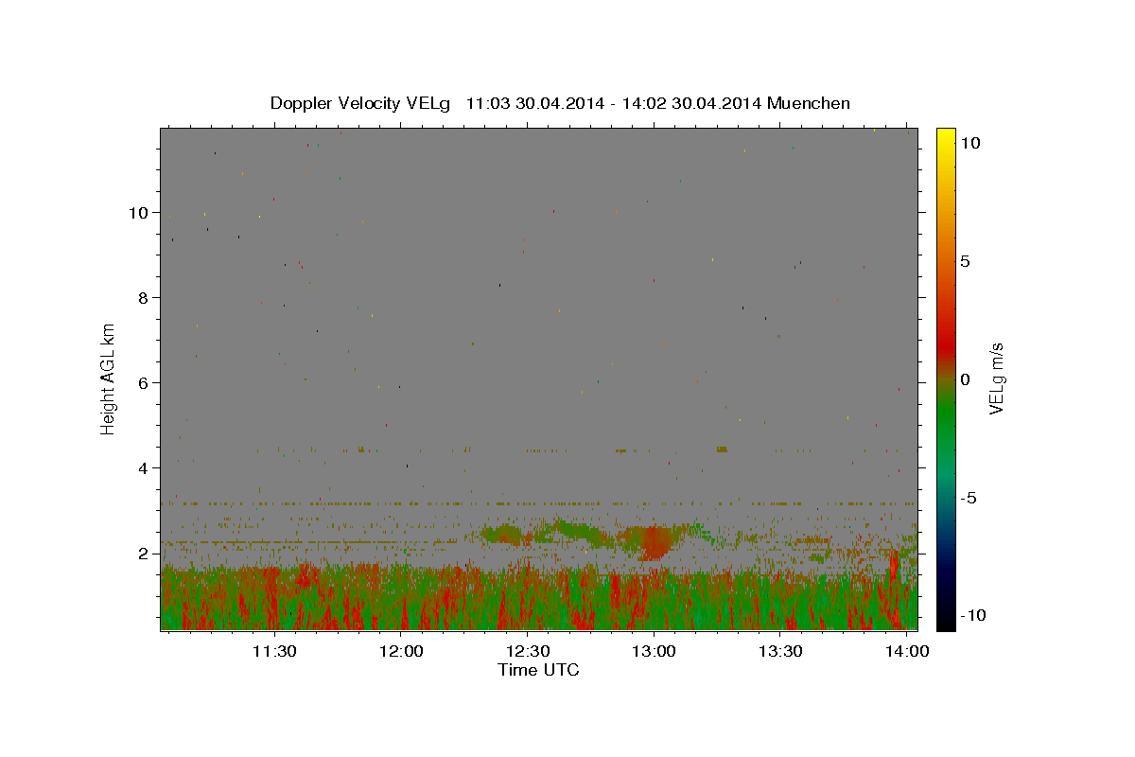Viewport: 1135px width, 757px height.
Task: Click the height axis label 2
Action: (x=144, y=554)
